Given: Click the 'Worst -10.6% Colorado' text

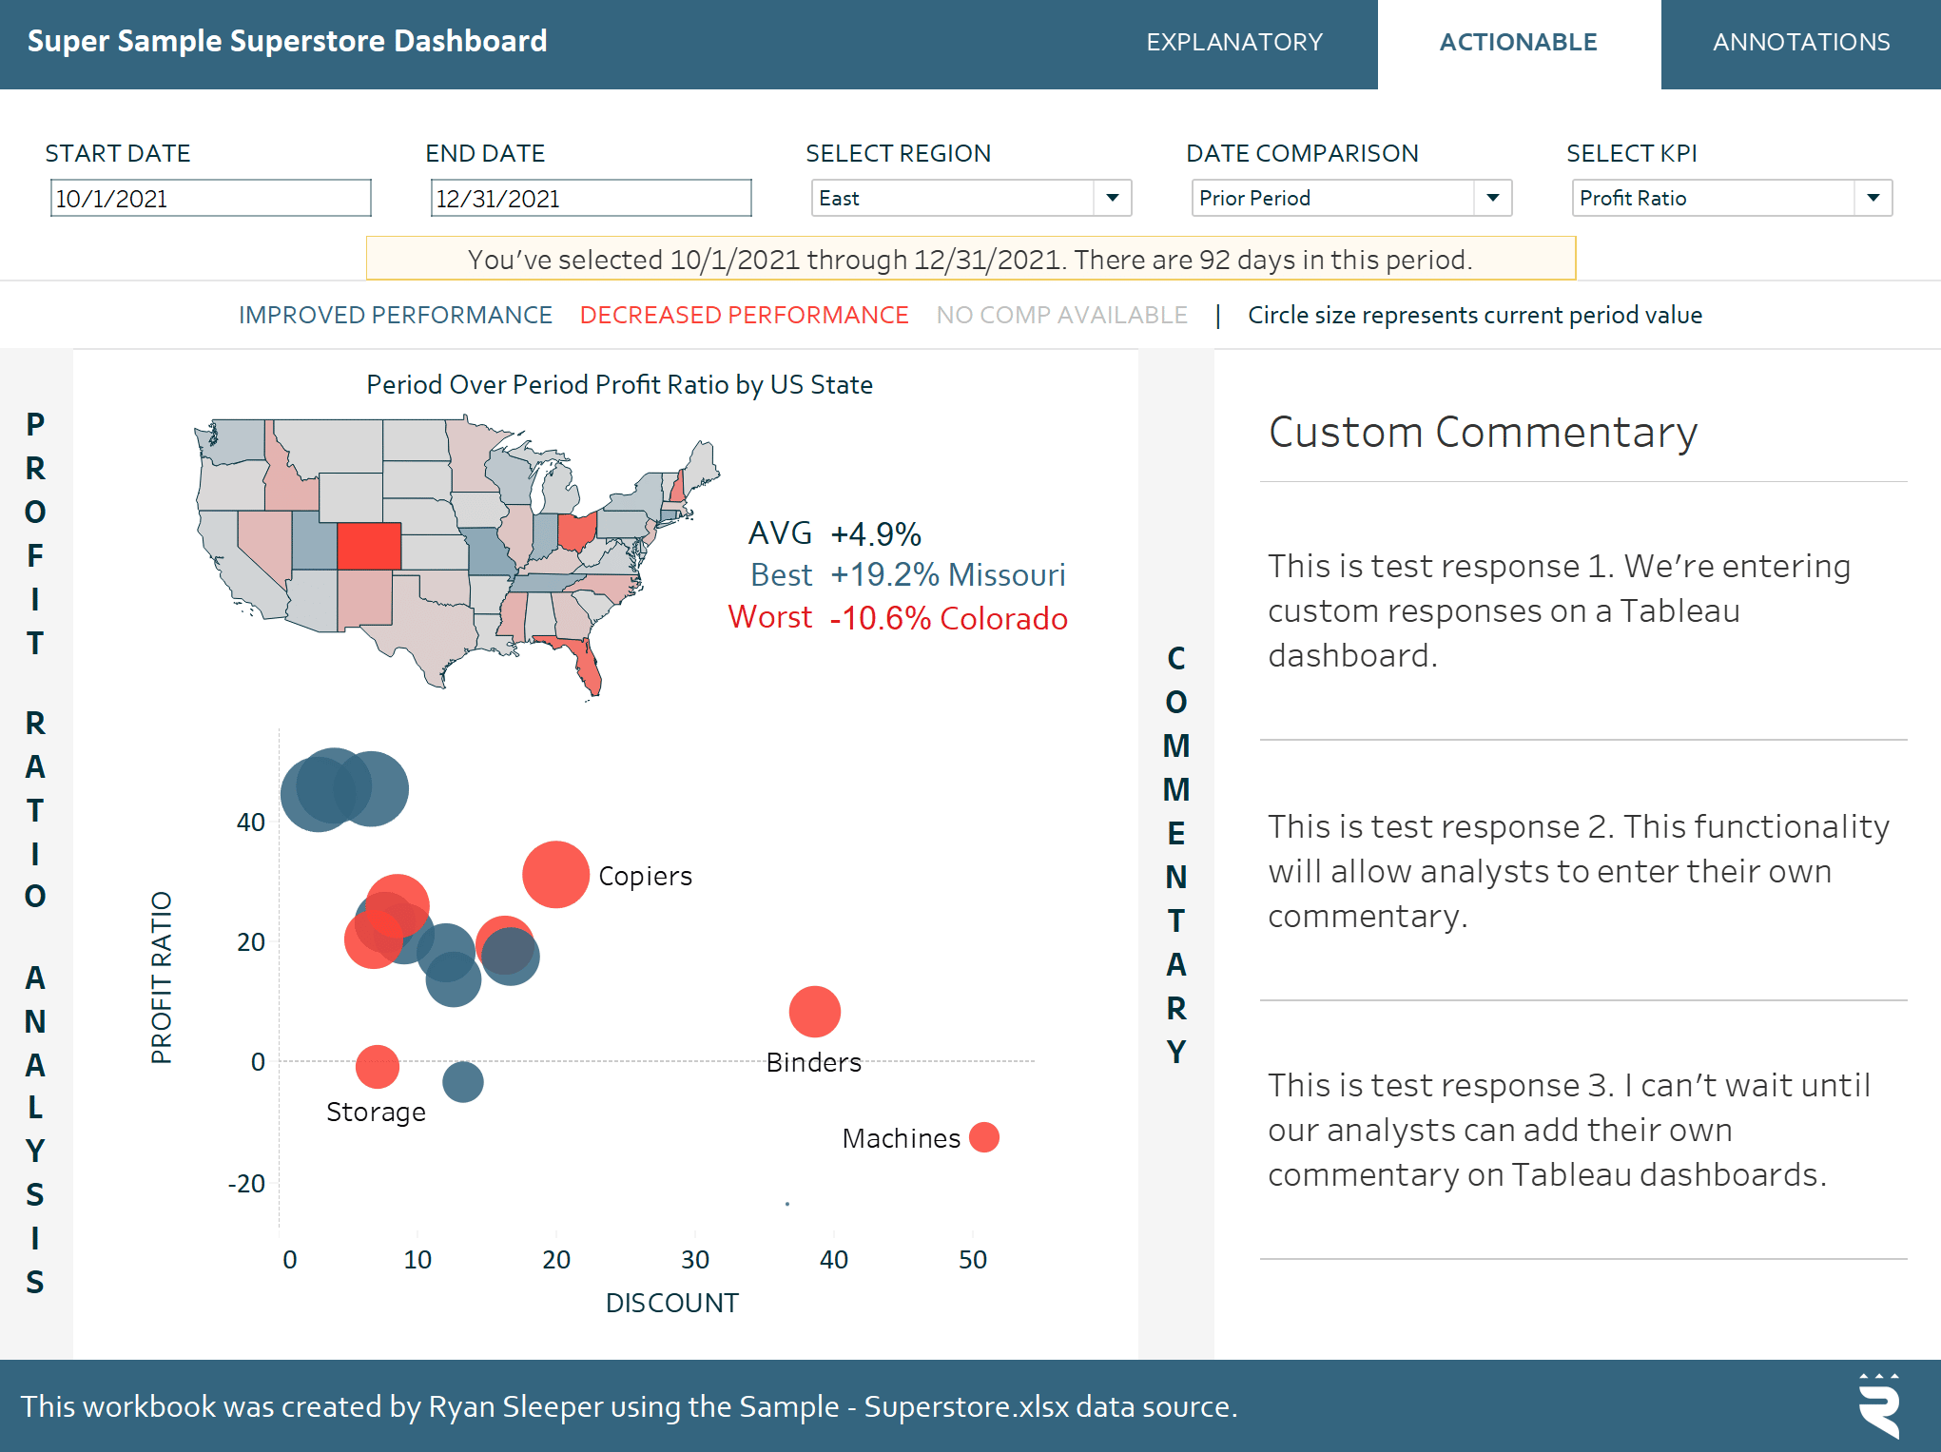Looking at the screenshot, I should click(898, 618).
